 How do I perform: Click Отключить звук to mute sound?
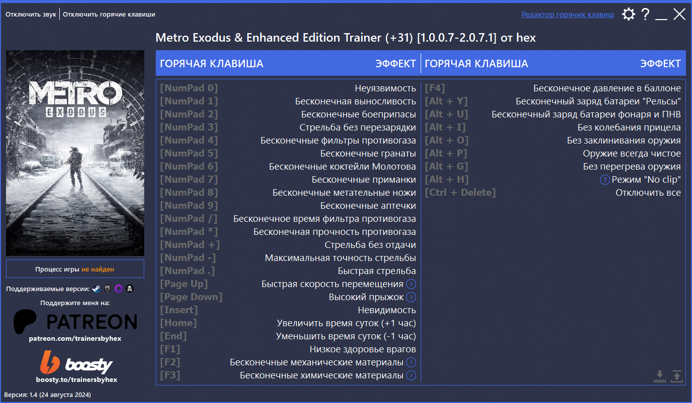(x=31, y=15)
